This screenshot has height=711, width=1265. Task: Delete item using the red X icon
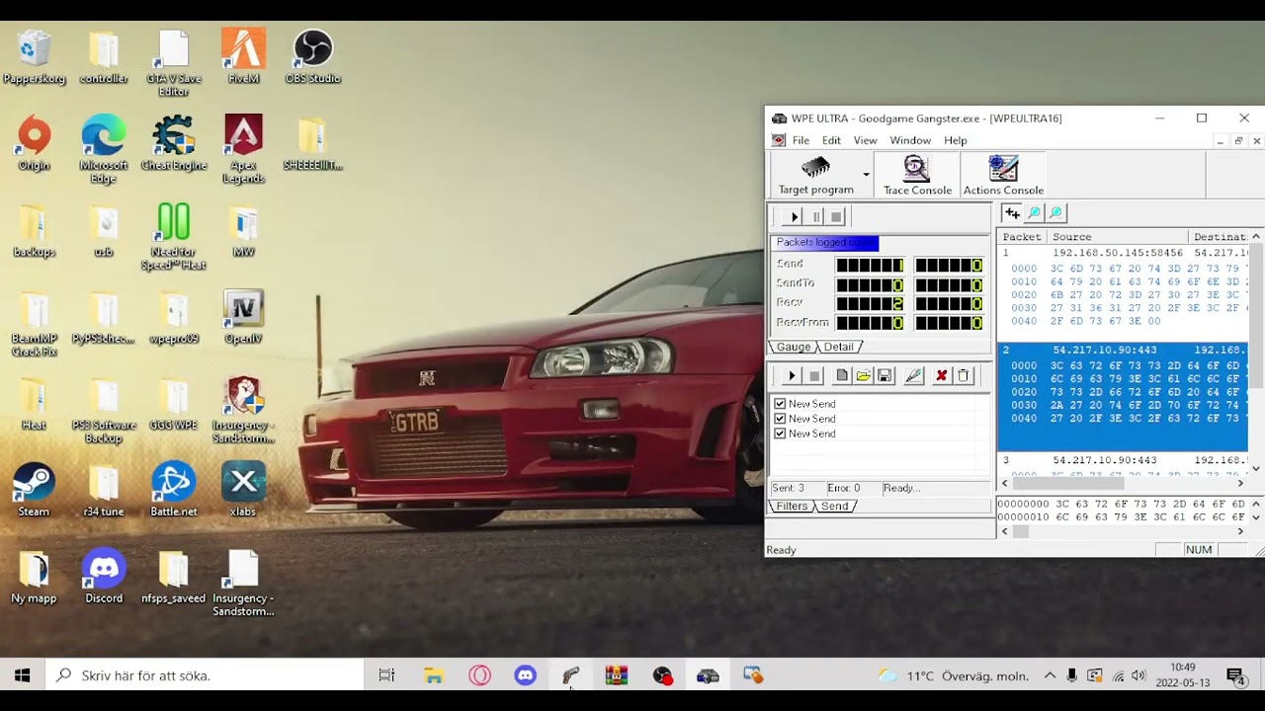click(x=941, y=375)
